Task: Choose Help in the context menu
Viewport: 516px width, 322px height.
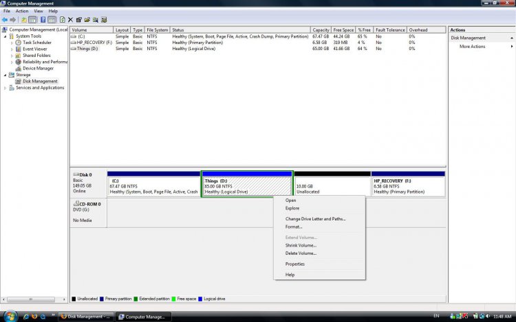Action: (x=319, y=275)
